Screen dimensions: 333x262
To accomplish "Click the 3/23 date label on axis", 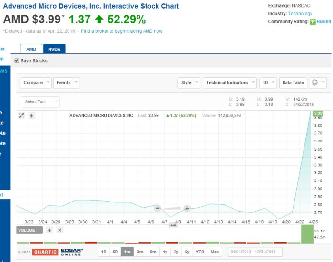I will (29, 222).
